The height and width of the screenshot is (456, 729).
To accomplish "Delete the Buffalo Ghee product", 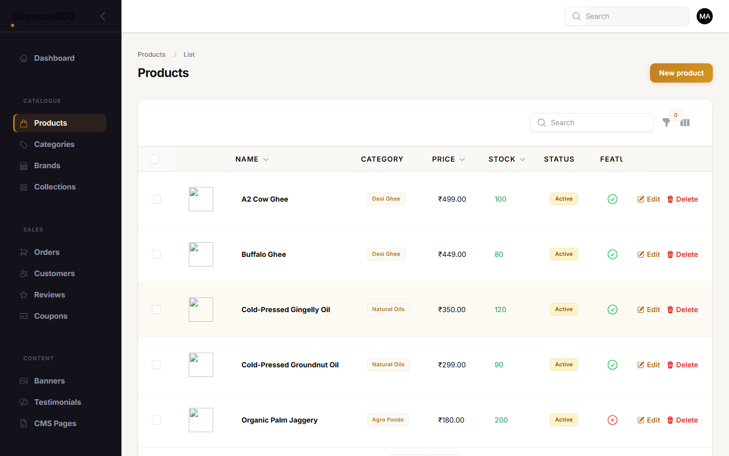I will click(x=682, y=254).
